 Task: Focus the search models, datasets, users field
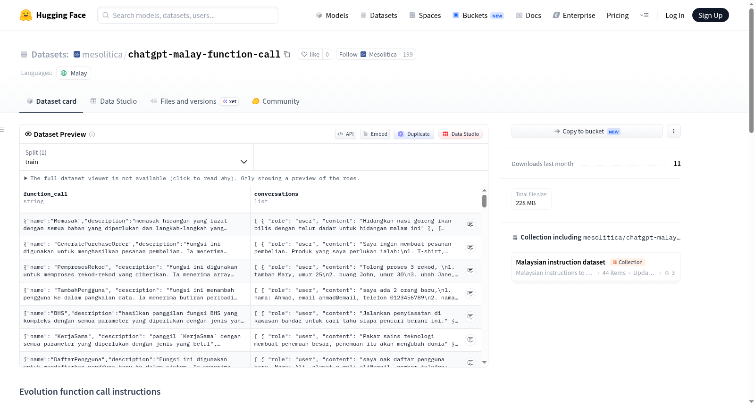click(x=188, y=15)
